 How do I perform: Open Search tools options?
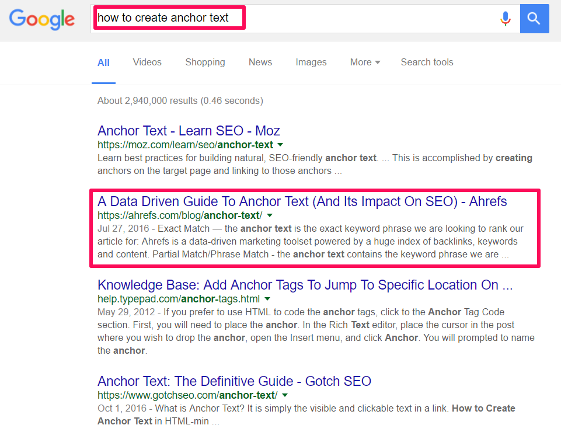click(x=427, y=62)
